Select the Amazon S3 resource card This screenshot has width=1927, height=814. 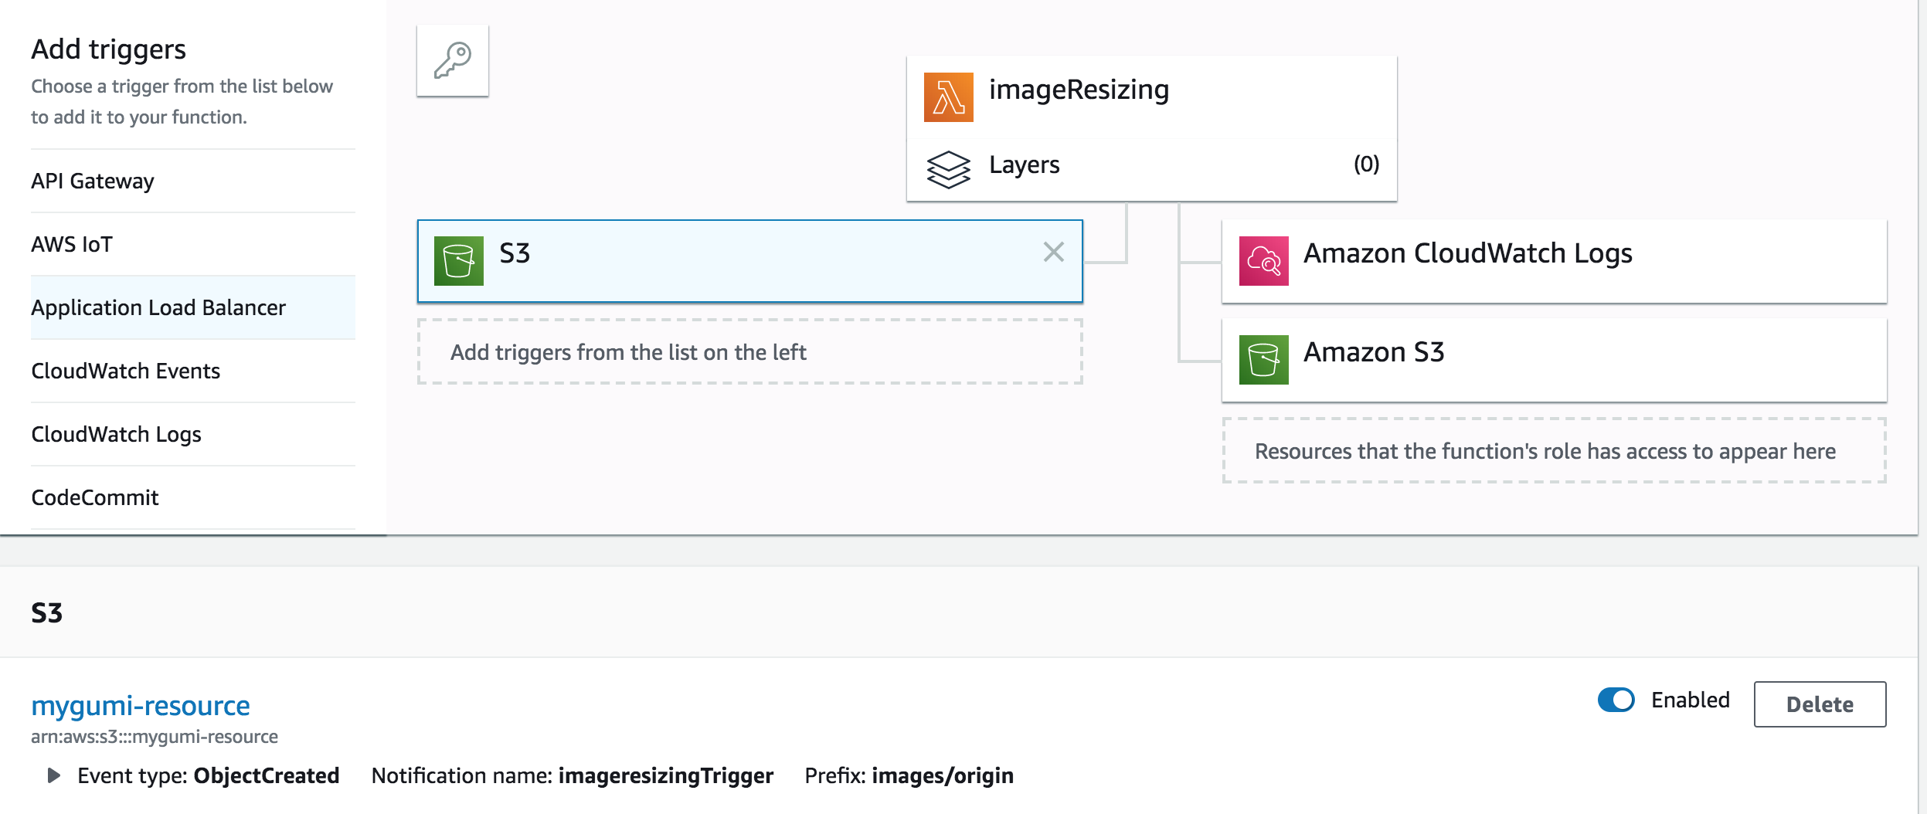(1554, 360)
